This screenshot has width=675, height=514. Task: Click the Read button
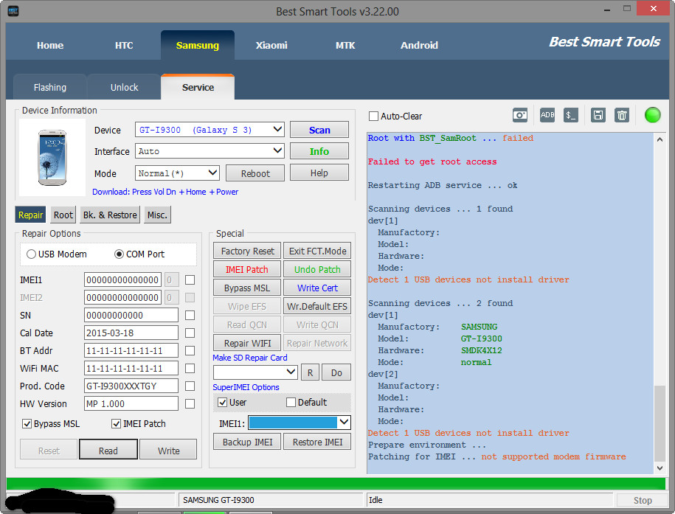point(108,451)
